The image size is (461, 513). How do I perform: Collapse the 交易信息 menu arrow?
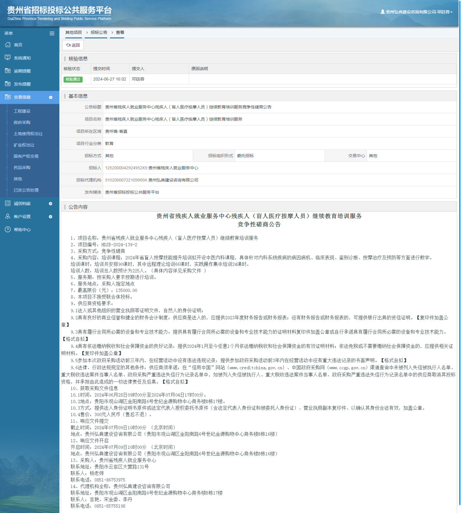click(x=51, y=97)
